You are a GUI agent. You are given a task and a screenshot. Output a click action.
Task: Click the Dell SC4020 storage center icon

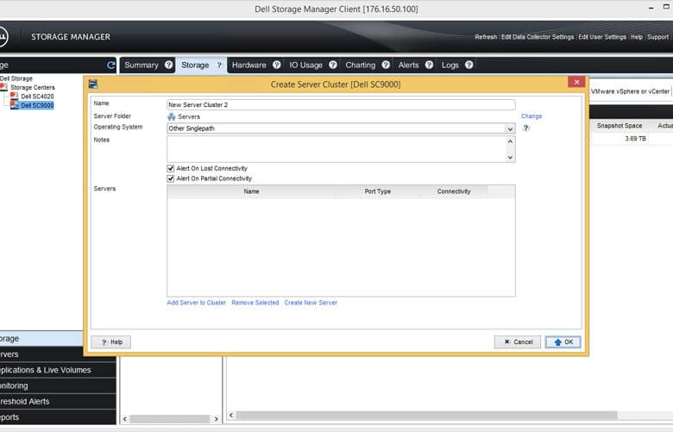pyautogui.click(x=14, y=96)
